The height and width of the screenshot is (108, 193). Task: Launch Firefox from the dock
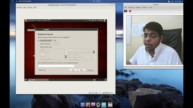[88, 105]
